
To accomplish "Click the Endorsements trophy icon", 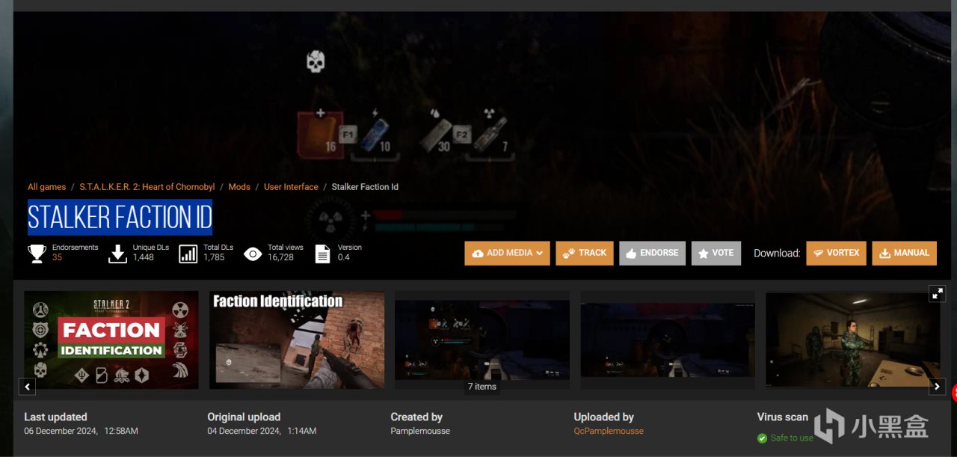I will click(37, 254).
